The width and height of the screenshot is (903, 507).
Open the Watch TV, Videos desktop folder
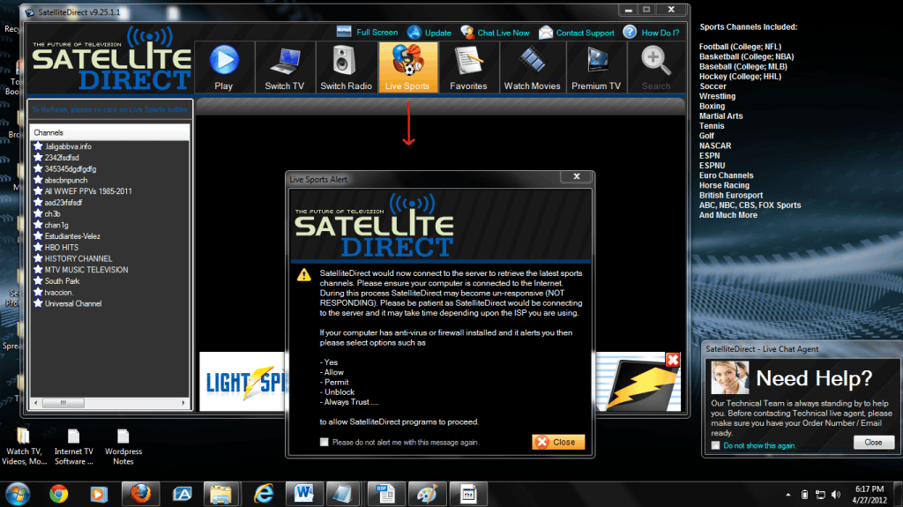tap(24, 446)
